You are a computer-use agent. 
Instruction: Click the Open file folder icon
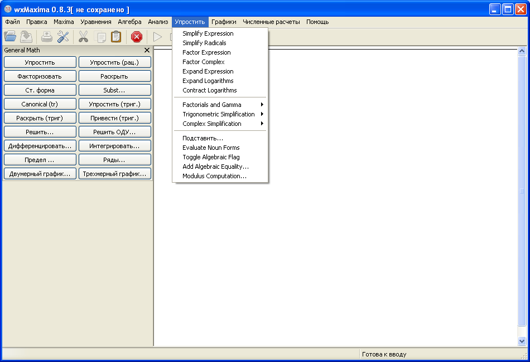pyautogui.click(x=10, y=36)
